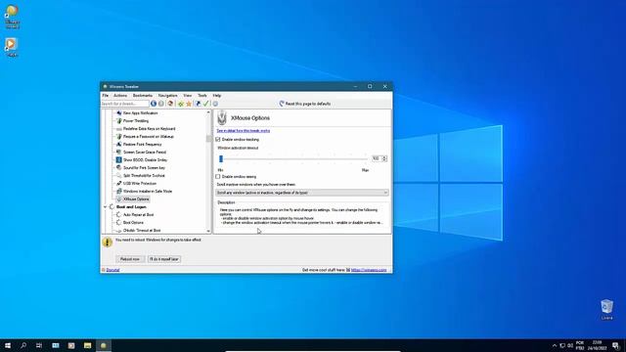Open the Bookmarks menu
This screenshot has width=626, height=352.
point(143,96)
